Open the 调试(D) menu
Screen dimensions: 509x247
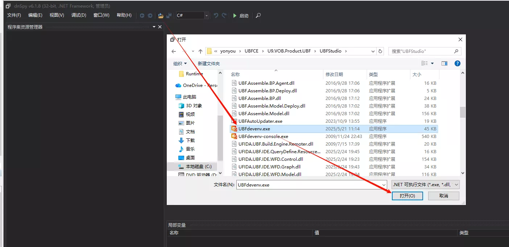point(78,15)
